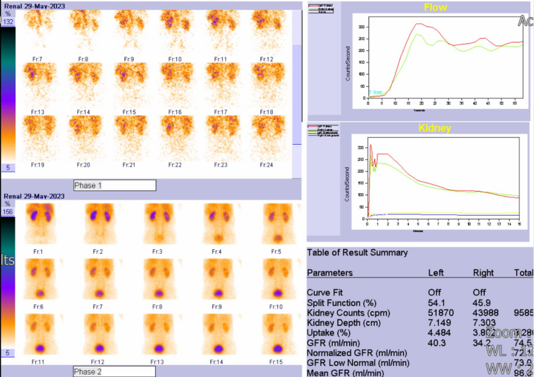Click the Phase 2 label field
The width and height of the screenshot is (534, 377).
[x=114, y=371]
